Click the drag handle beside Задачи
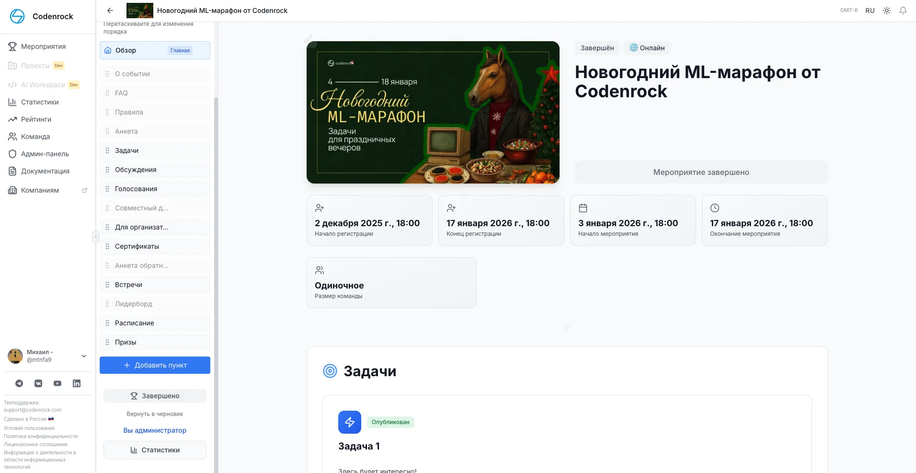The width and height of the screenshot is (916, 473). pyautogui.click(x=107, y=150)
